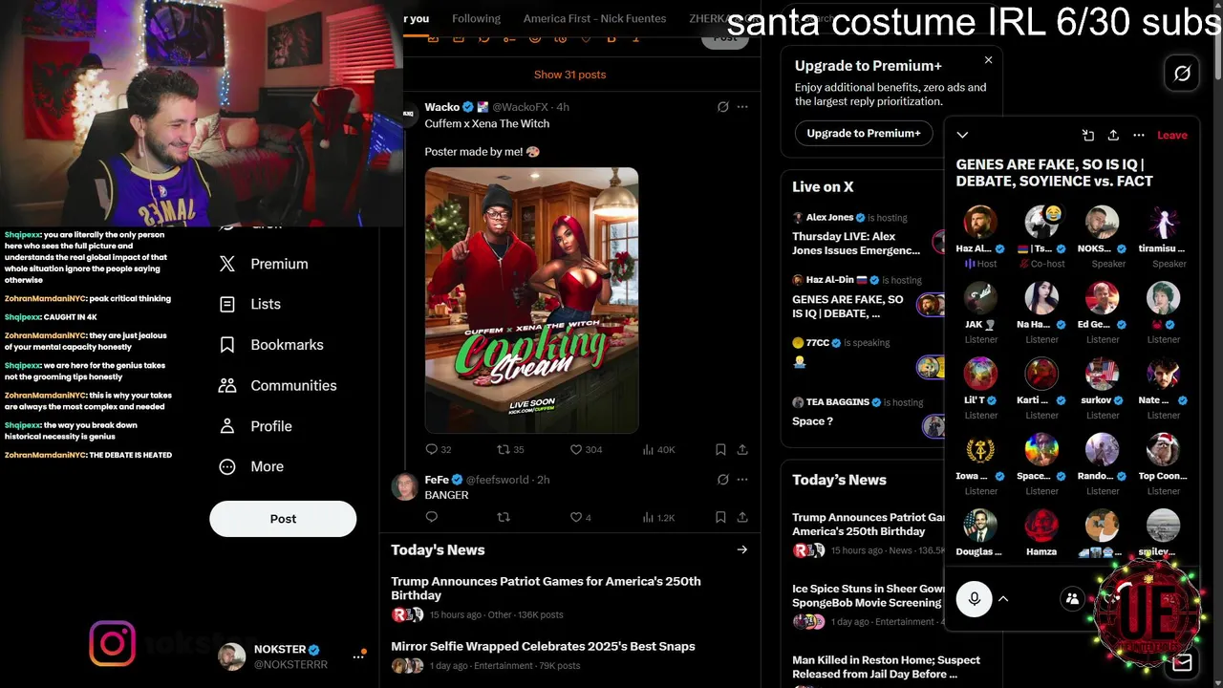Repost FeFe's BANGER post
The image size is (1223, 688).
[x=504, y=517]
